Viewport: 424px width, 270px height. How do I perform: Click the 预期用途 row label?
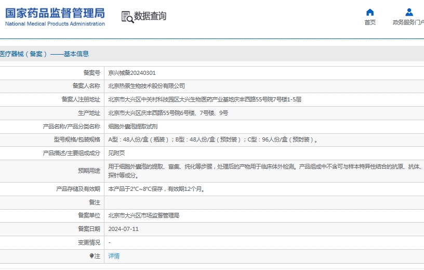tap(89, 171)
